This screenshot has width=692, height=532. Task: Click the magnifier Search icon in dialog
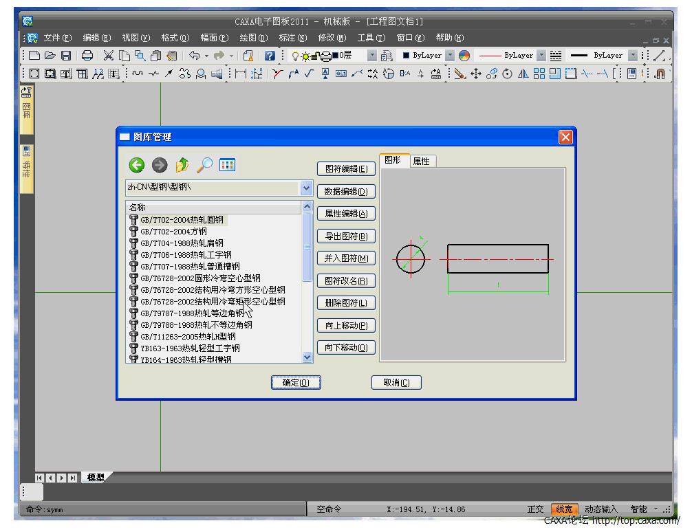tap(205, 166)
